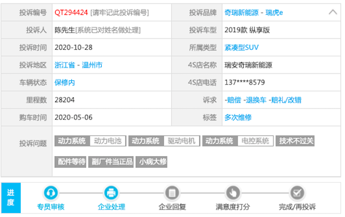Screen dimensions: 345x217
Task: Open the 紧凑型SUV category link
Action: [241, 48]
